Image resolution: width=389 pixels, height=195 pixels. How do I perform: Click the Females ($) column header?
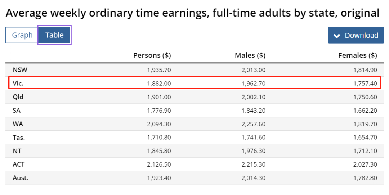pyautogui.click(x=358, y=56)
